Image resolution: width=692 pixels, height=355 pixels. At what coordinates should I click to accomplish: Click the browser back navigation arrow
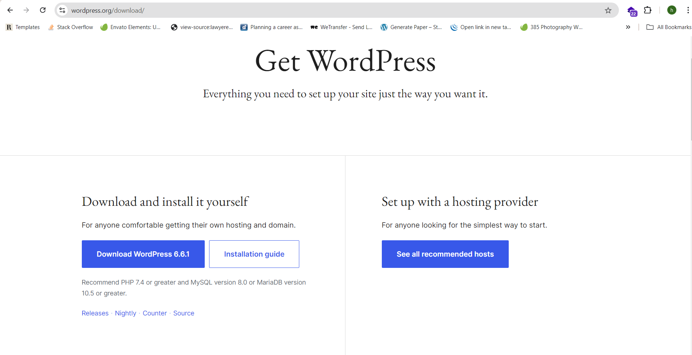pos(10,10)
